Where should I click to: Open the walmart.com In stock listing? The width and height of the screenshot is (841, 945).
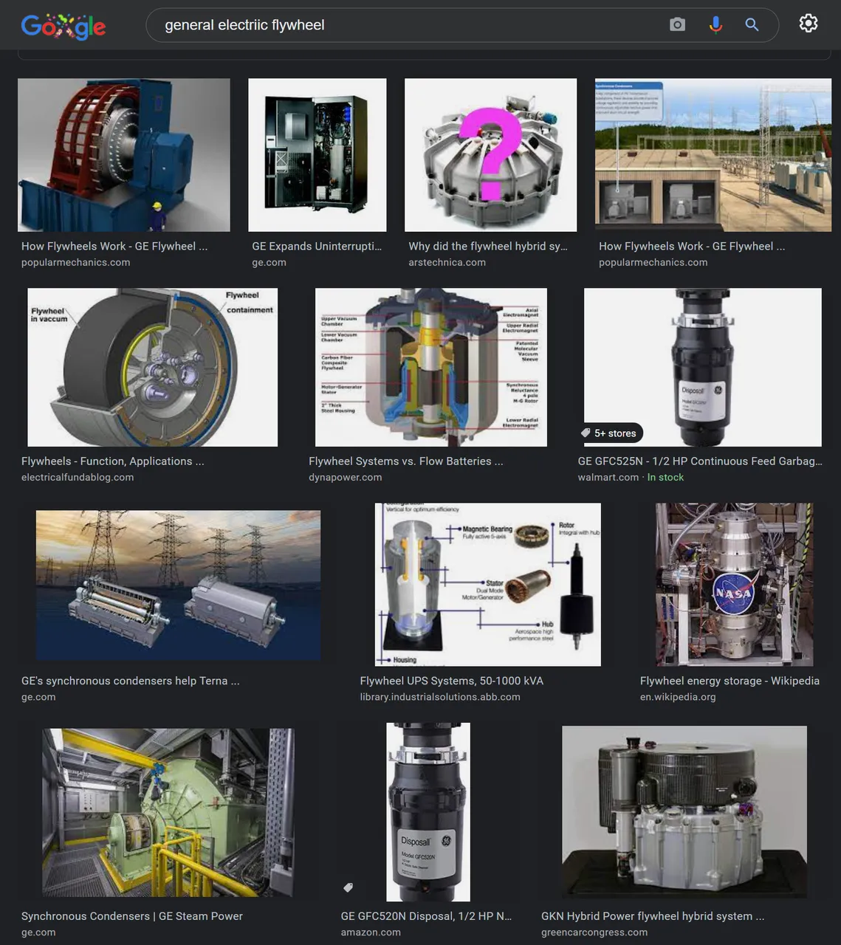tap(631, 478)
